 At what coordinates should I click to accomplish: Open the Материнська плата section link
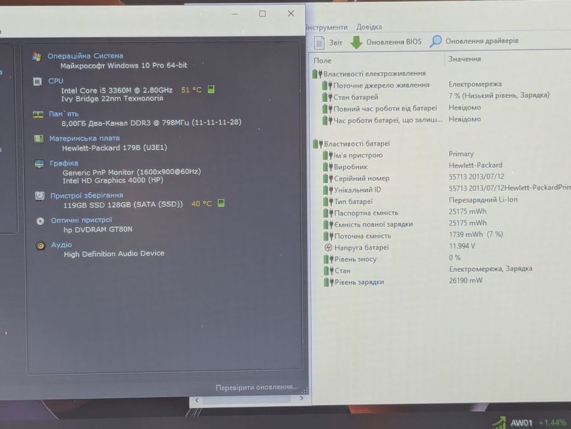point(84,138)
